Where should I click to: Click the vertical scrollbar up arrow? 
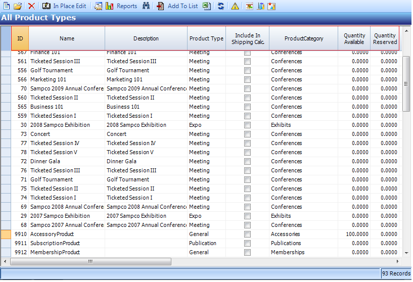406,31
